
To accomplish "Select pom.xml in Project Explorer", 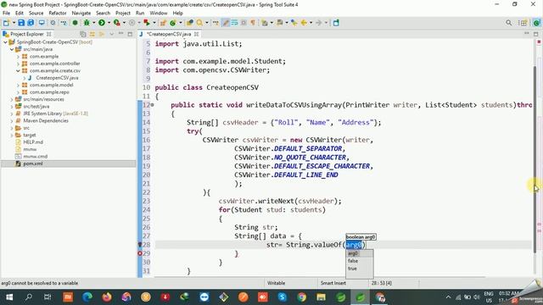I will click(33, 164).
